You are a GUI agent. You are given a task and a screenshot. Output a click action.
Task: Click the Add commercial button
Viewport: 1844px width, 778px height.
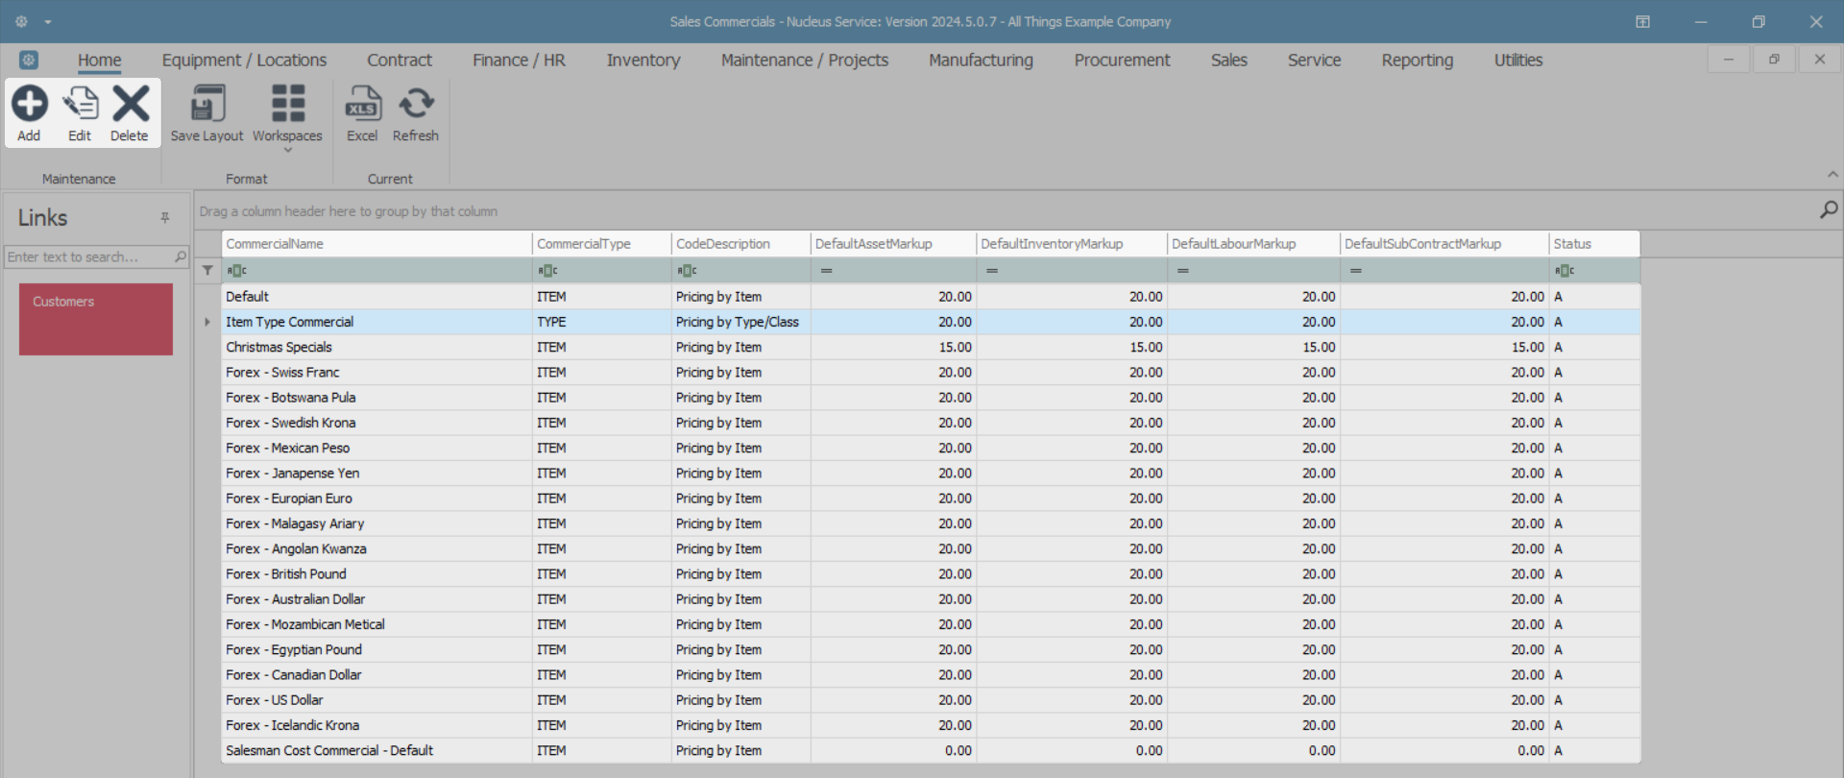tap(29, 113)
